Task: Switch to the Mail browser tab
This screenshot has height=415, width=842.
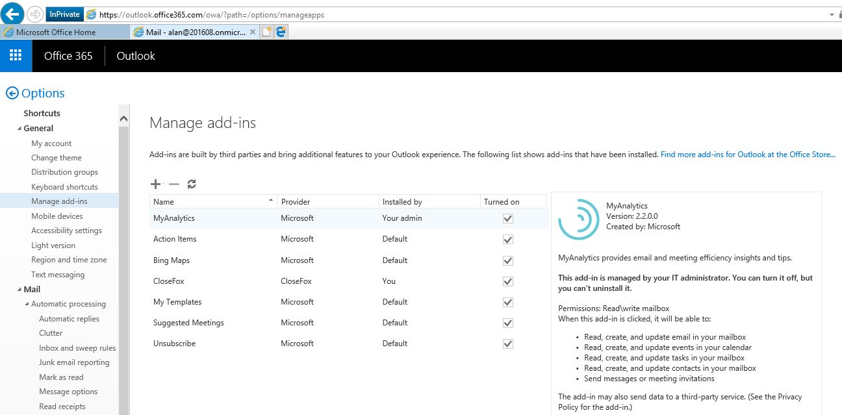Action: 195,32
